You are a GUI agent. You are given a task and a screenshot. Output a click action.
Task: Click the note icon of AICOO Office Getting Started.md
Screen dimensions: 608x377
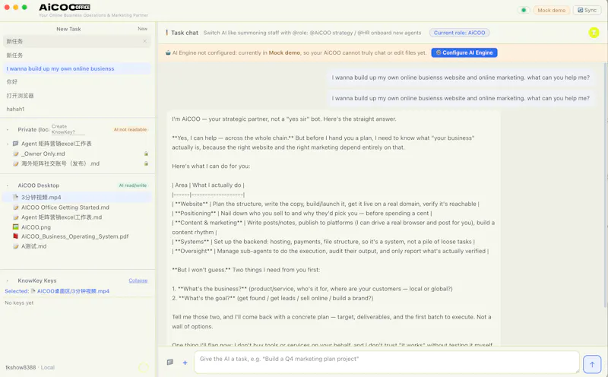point(15,207)
